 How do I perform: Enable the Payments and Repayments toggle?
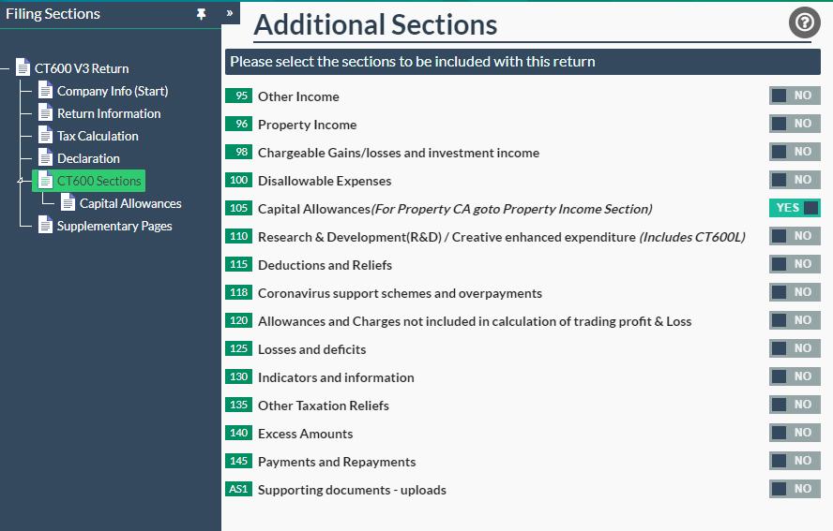click(794, 461)
